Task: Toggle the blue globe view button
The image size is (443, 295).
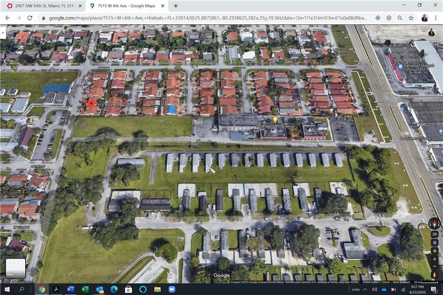Action: click(x=434, y=243)
